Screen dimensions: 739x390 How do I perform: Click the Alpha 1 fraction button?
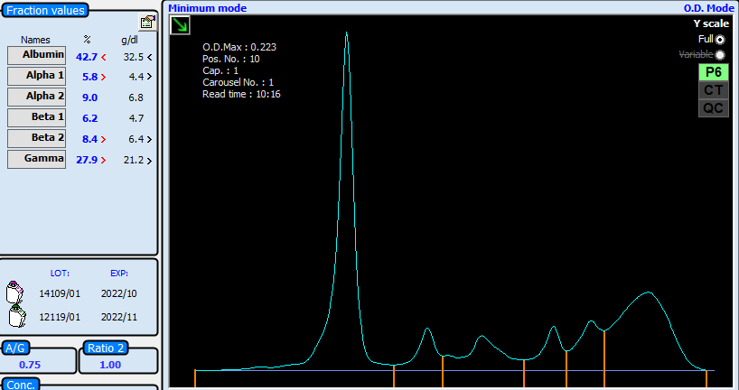click(x=36, y=76)
